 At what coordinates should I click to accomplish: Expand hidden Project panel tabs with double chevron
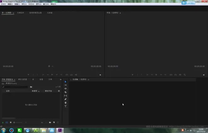point(61,79)
